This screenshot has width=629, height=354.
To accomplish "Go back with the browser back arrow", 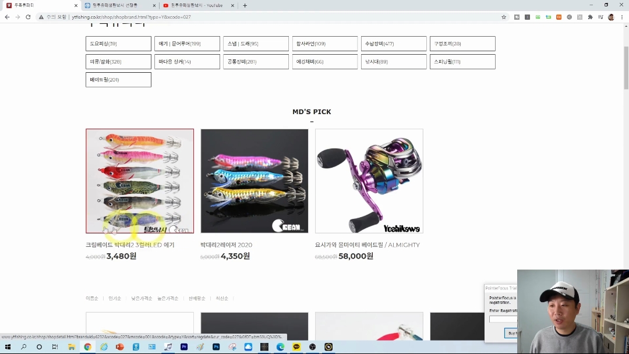I will 7,17.
